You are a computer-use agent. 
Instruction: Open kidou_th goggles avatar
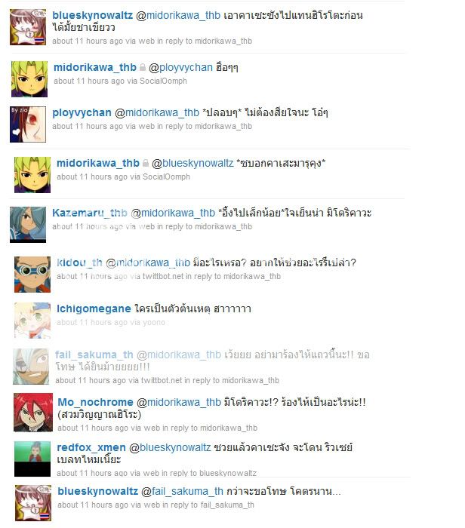[x=32, y=275]
